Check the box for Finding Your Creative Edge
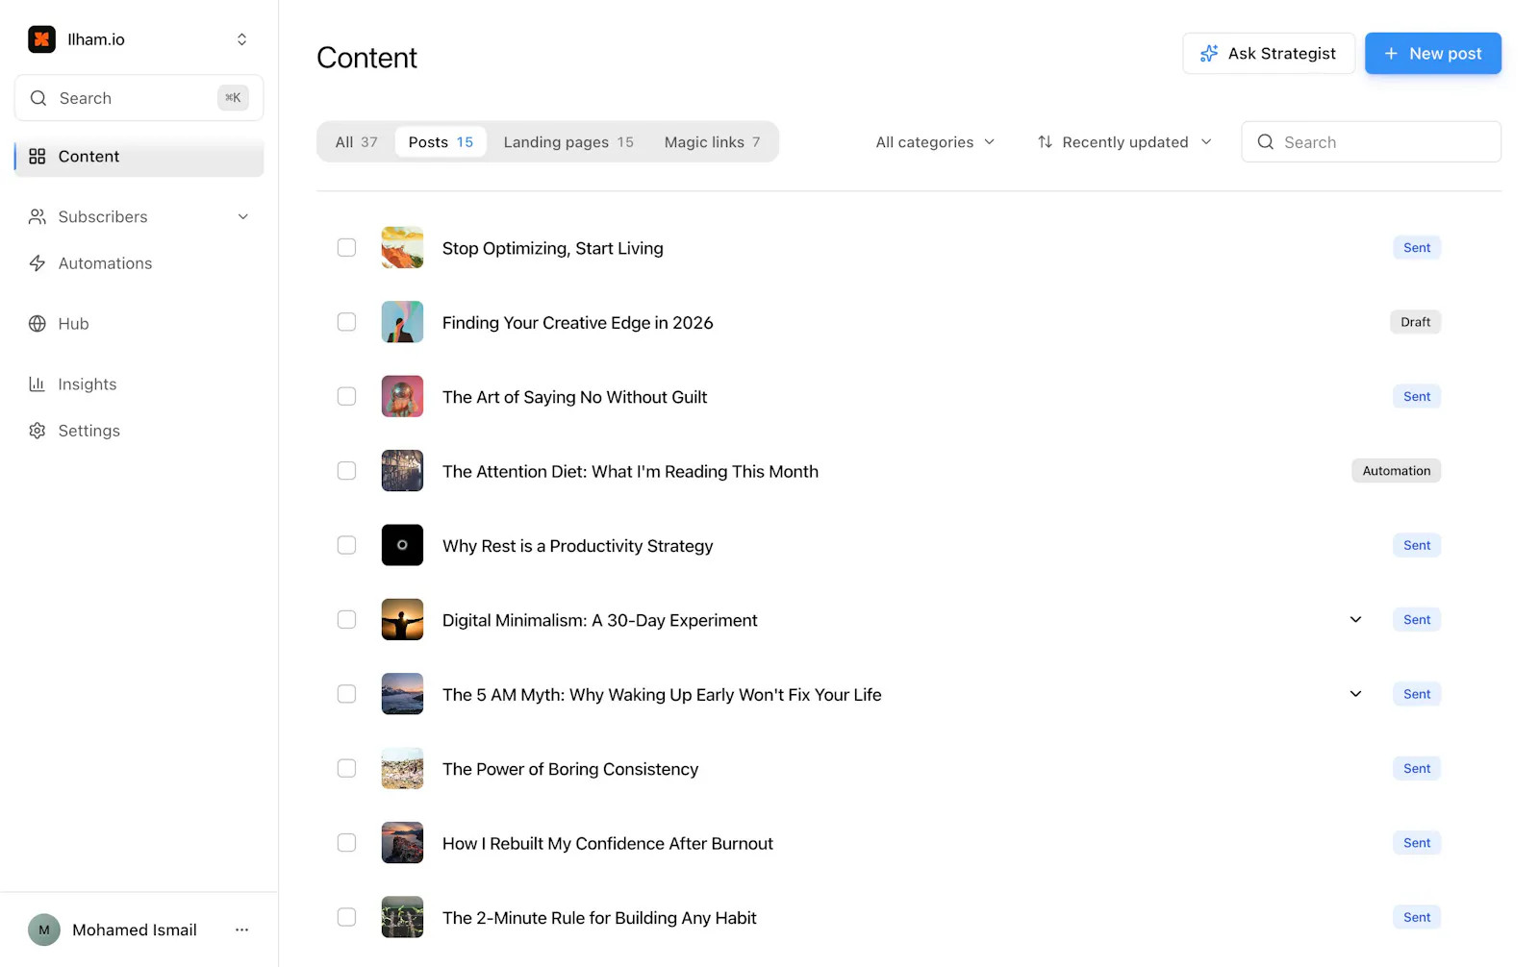 (346, 322)
